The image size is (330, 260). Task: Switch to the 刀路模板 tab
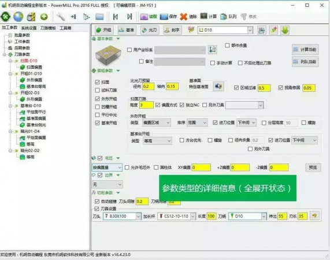[48, 28]
